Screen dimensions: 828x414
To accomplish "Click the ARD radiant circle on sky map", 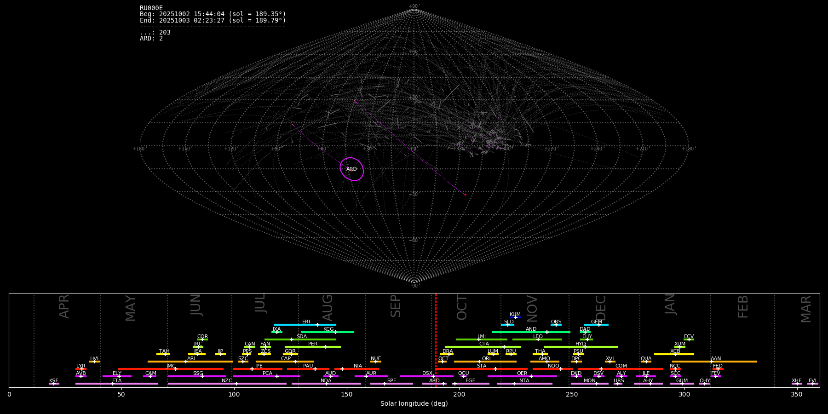I will pyautogui.click(x=352, y=169).
